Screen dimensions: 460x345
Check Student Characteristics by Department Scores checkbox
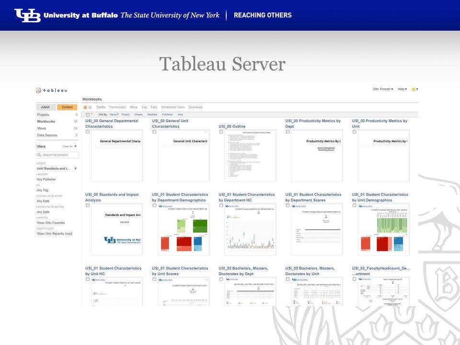pos(287,206)
